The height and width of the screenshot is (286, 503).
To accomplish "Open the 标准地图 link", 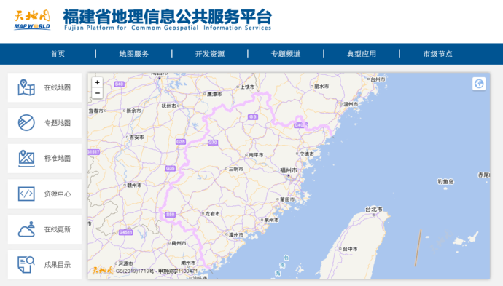I will click(x=58, y=158).
